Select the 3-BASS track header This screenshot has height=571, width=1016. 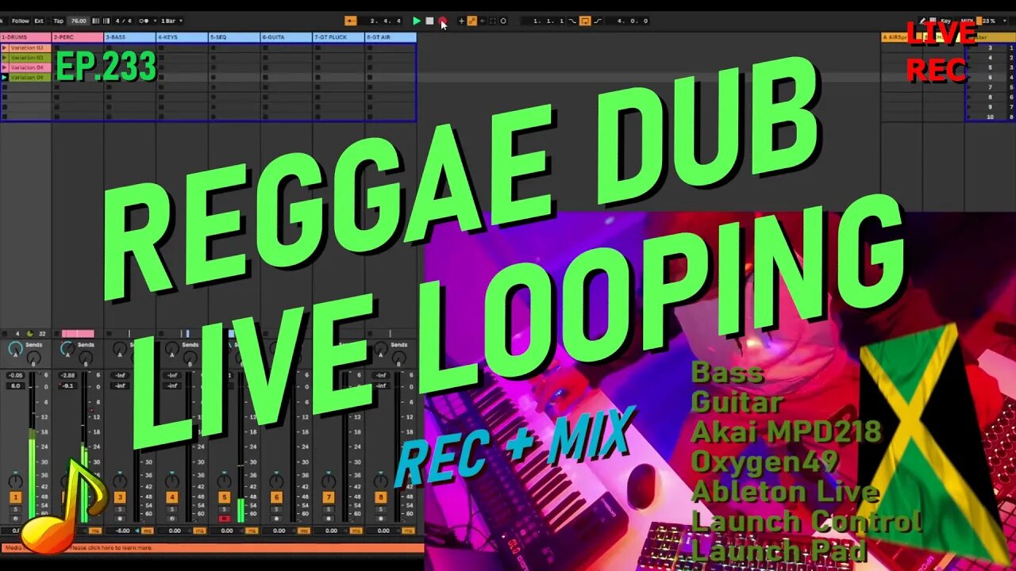click(130, 37)
